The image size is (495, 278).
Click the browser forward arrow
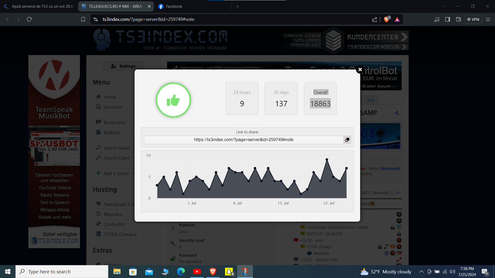(x=18, y=19)
